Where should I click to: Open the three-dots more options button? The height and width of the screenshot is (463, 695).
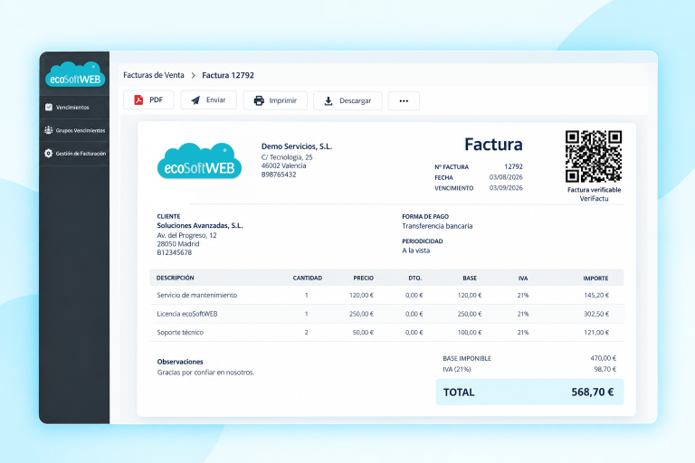click(404, 101)
